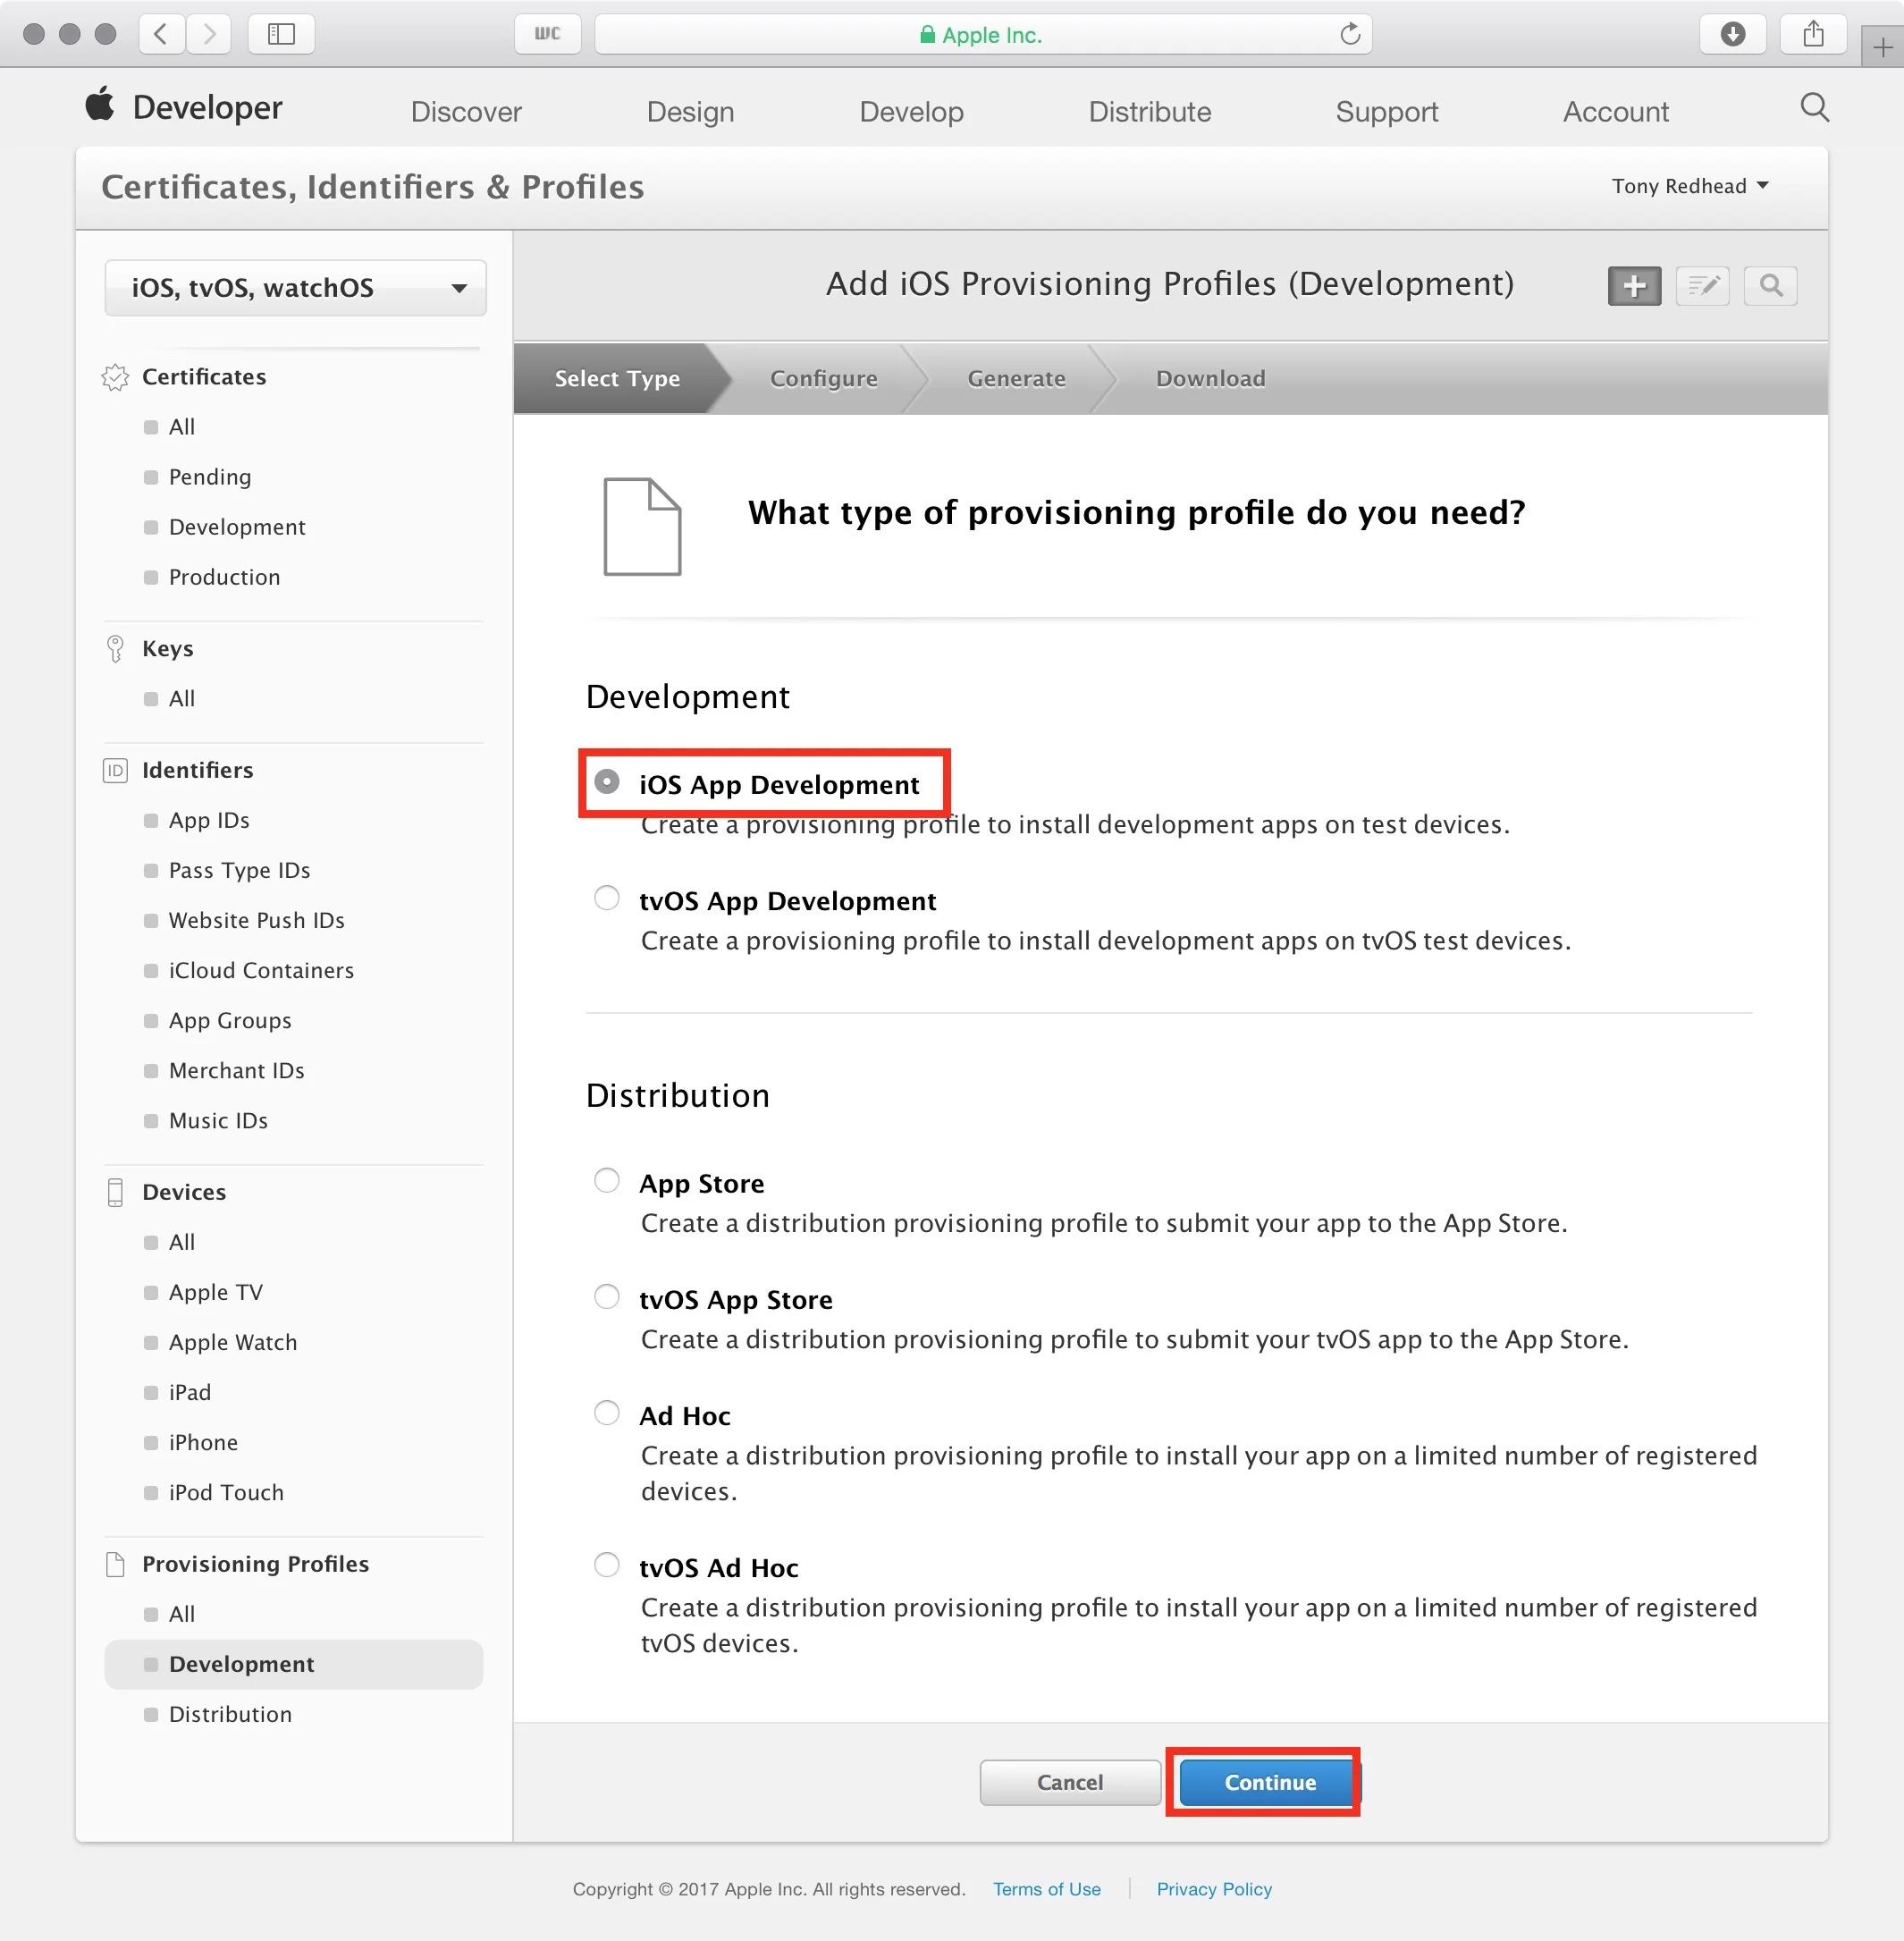
Task: Open iPhone devices
Action: point(203,1443)
